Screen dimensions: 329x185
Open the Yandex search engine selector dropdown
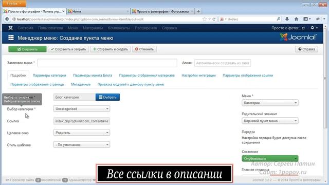point(223,19)
